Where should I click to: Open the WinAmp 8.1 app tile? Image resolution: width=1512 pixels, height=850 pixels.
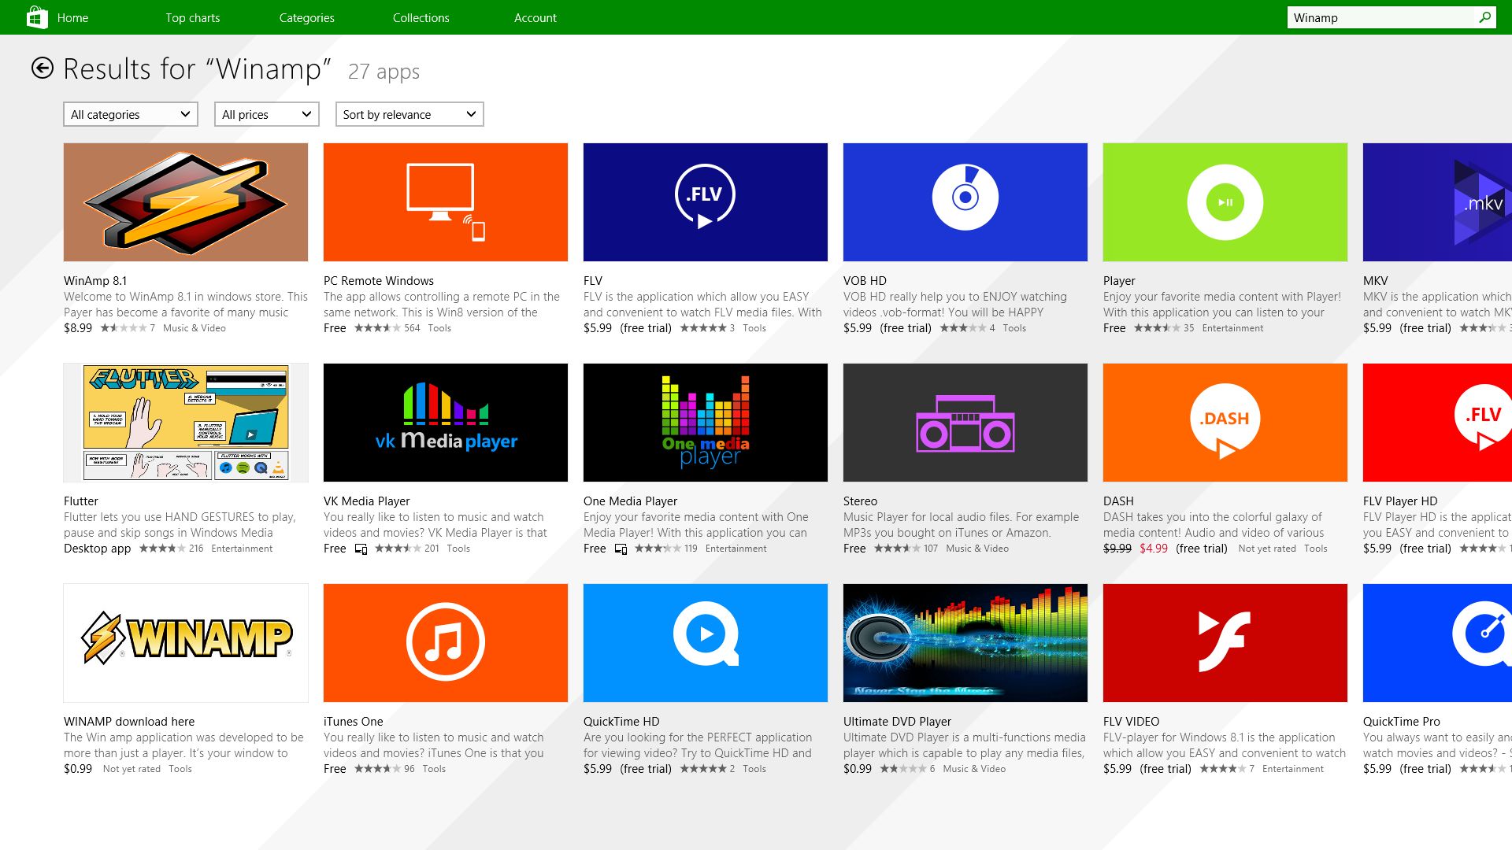(186, 202)
